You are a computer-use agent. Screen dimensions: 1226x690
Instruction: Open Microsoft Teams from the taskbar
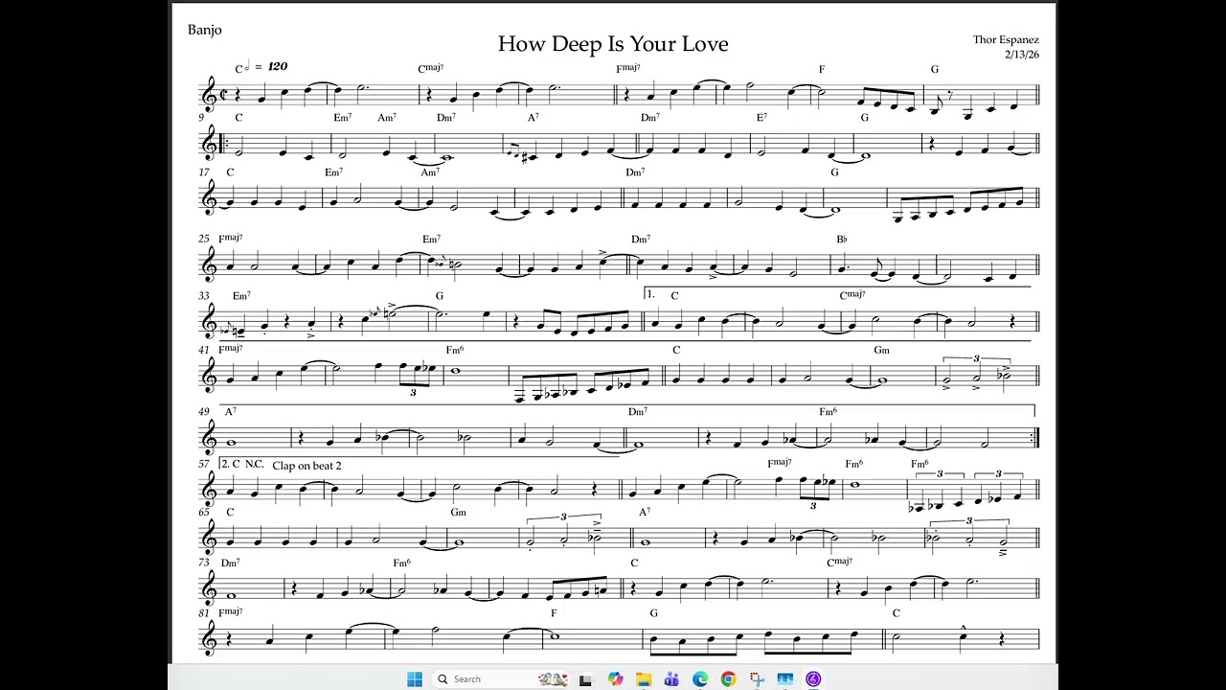tap(671, 678)
